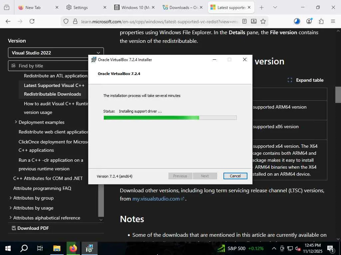Click the Download PDF link
The height and width of the screenshot is (255, 341).
click(30, 228)
